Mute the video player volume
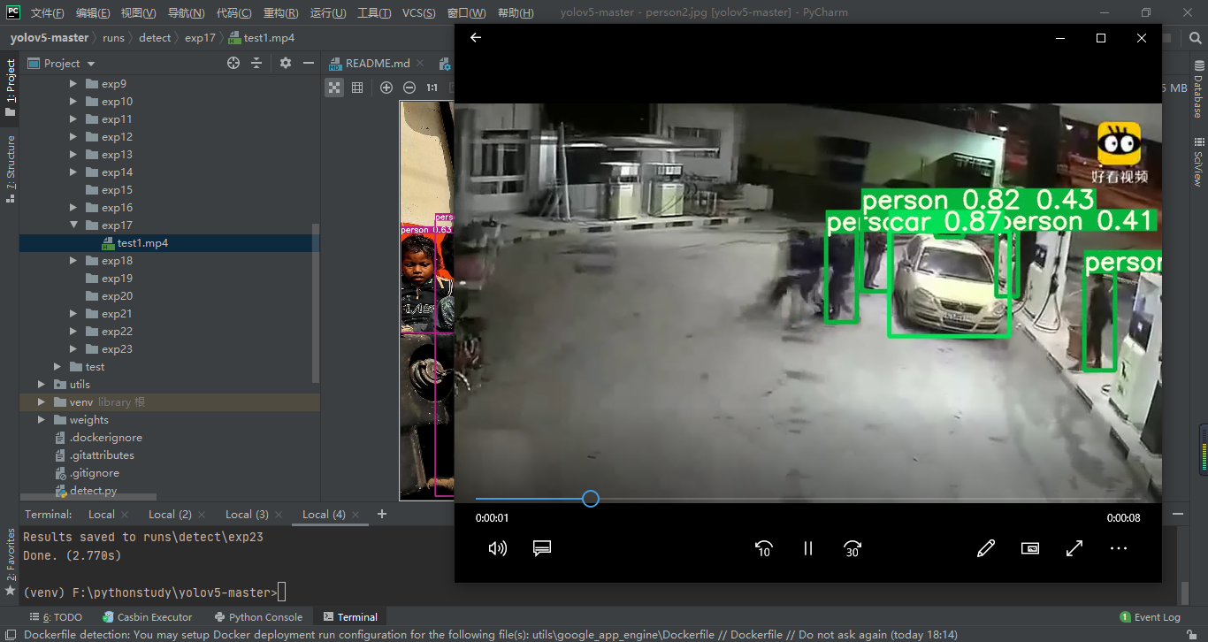 pos(498,548)
